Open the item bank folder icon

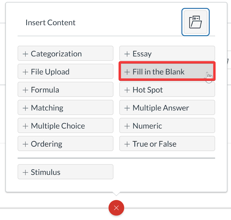(195, 22)
